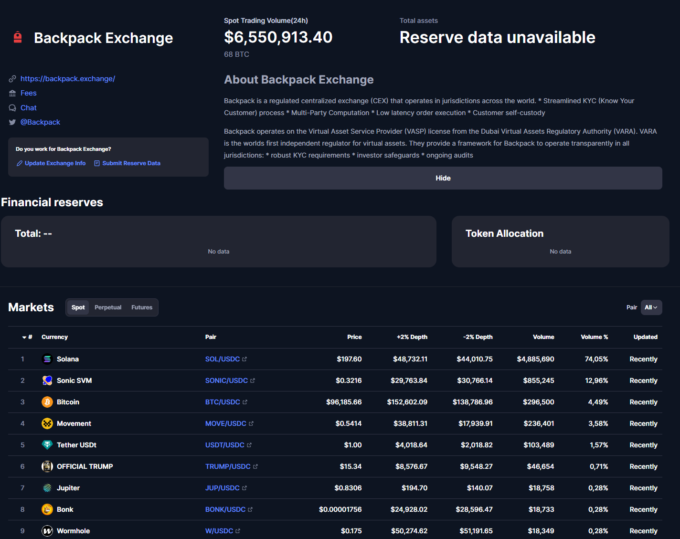Open the USDT/USDC pair link

coord(225,445)
